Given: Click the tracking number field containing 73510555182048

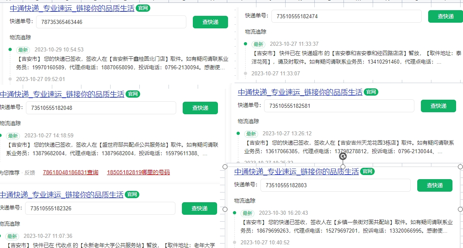Looking at the screenshot, I should point(101,108).
